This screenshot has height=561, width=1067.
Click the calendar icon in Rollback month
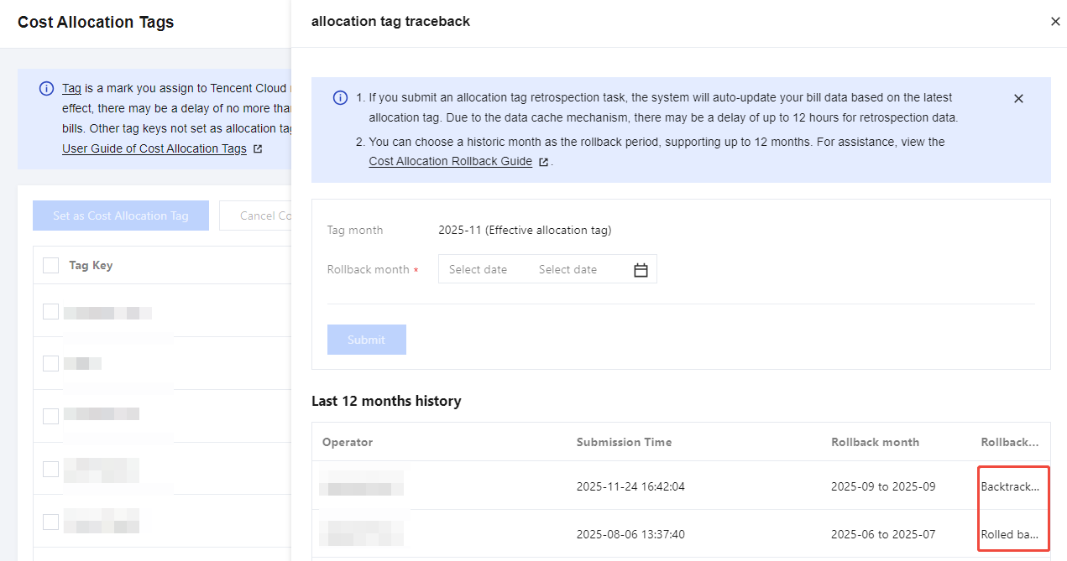pyautogui.click(x=641, y=270)
